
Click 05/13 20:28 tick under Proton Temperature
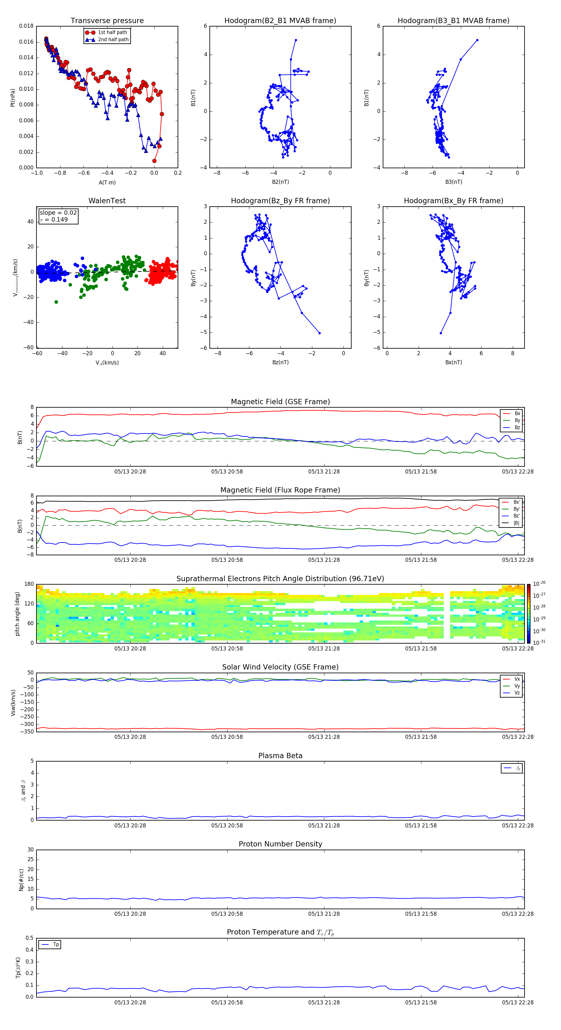point(130,1003)
